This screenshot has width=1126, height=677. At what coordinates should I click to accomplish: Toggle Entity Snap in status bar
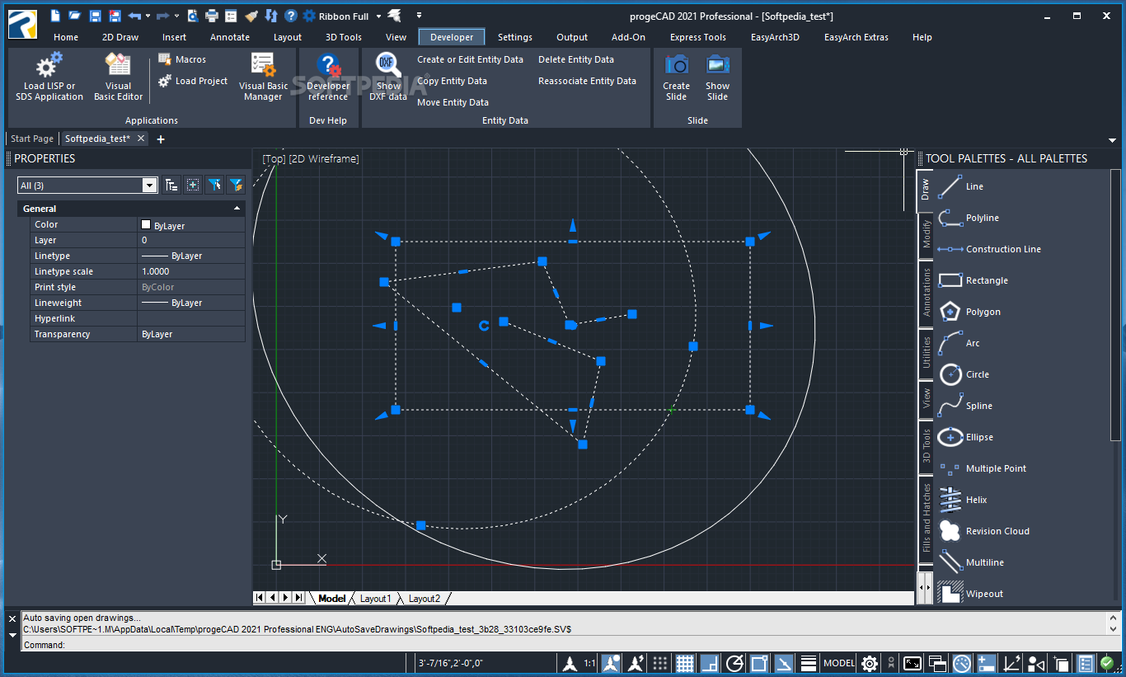pyautogui.click(x=760, y=663)
